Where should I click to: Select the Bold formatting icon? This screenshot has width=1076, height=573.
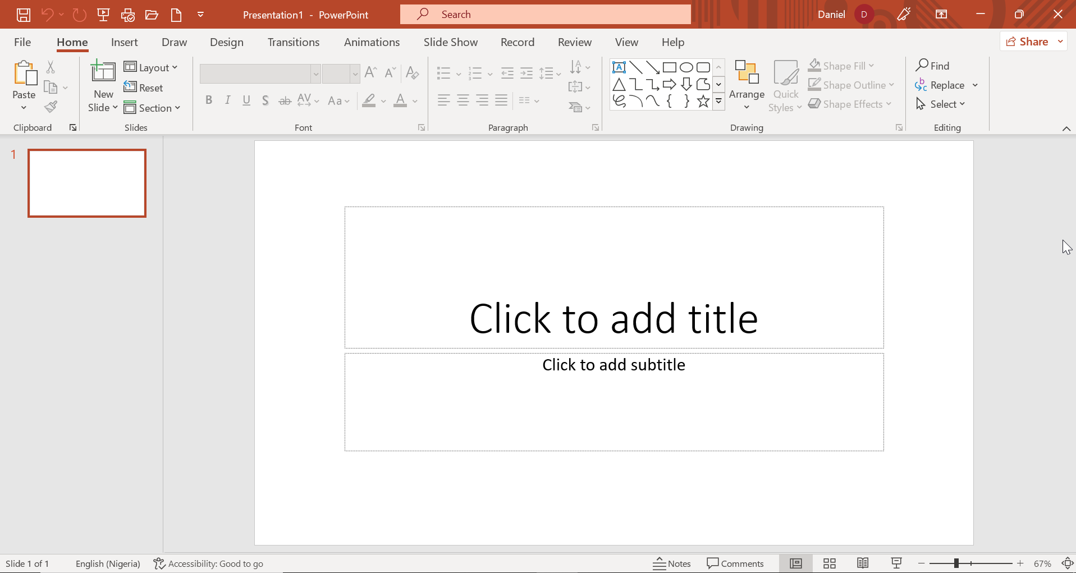tap(209, 100)
